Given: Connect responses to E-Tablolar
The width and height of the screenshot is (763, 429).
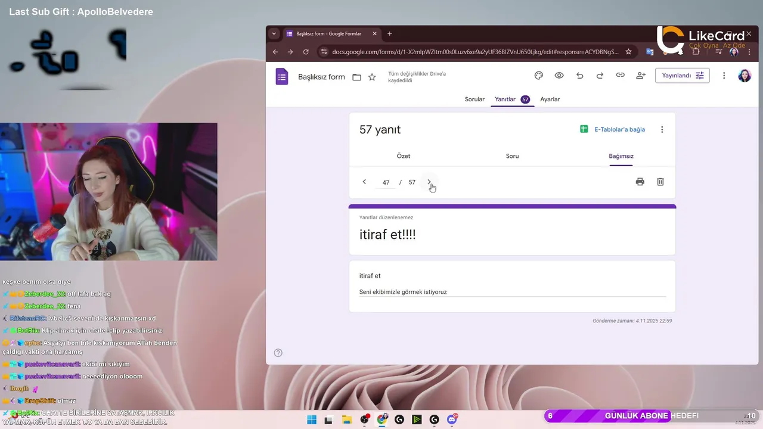Looking at the screenshot, I should (613, 129).
